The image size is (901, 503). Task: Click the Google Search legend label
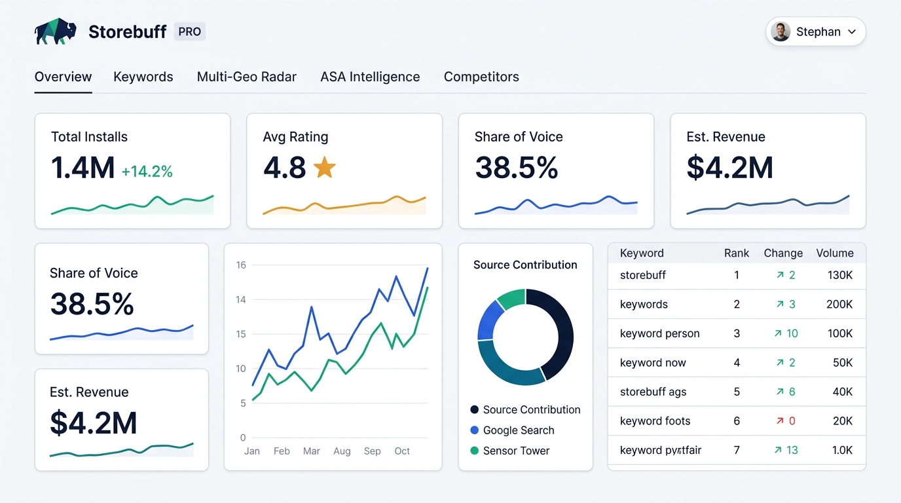point(519,430)
